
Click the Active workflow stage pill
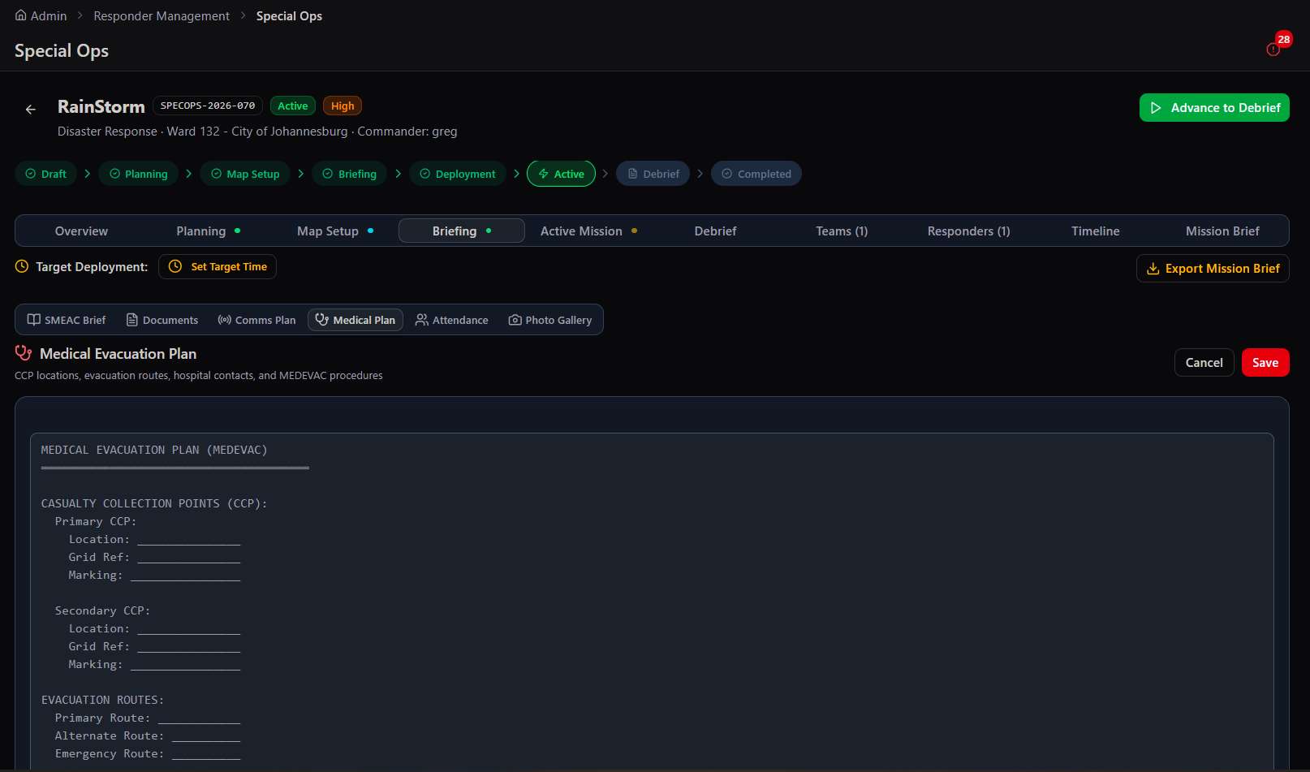(562, 174)
